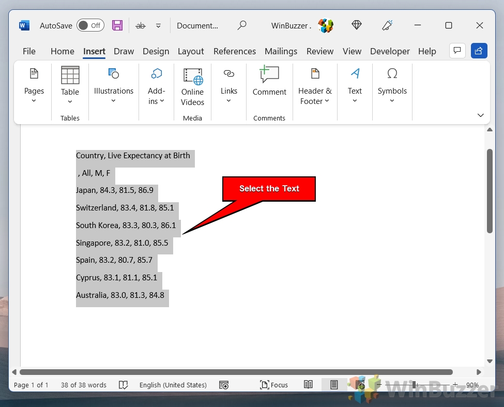Insert Online Videos

(x=192, y=87)
